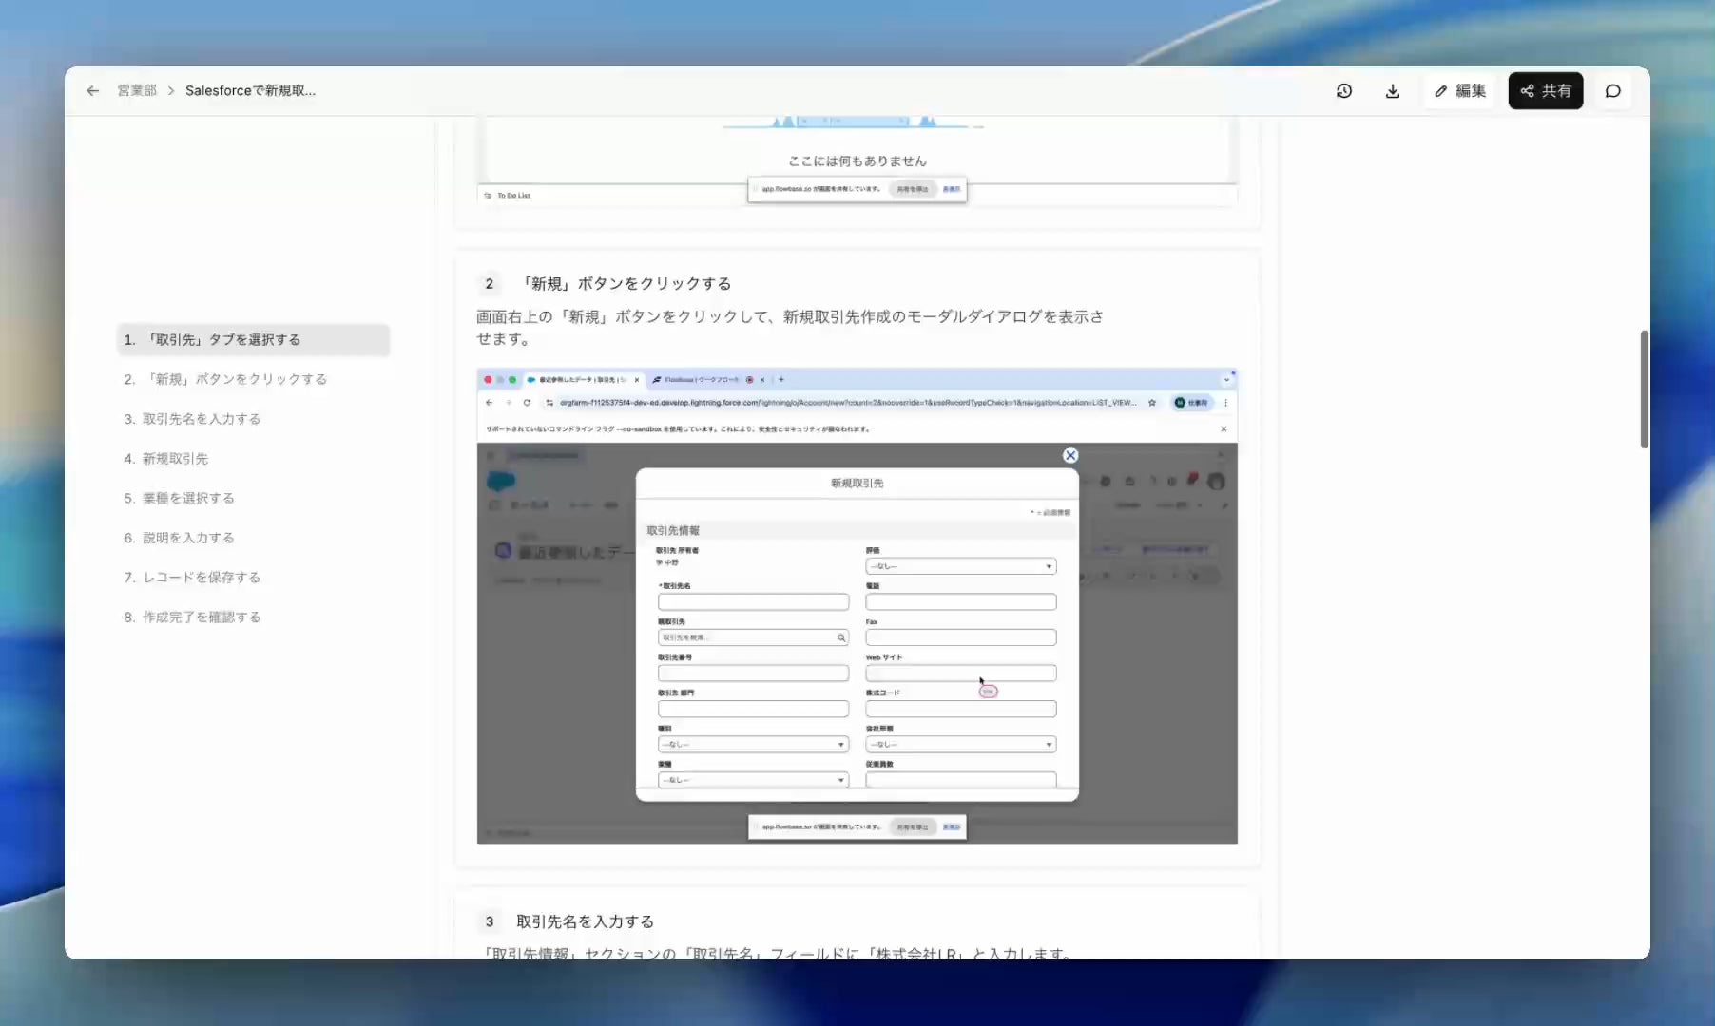
Task: Click the 共有 share button
Action: click(x=1546, y=91)
